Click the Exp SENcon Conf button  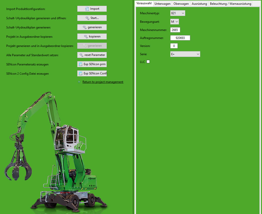click(92, 73)
